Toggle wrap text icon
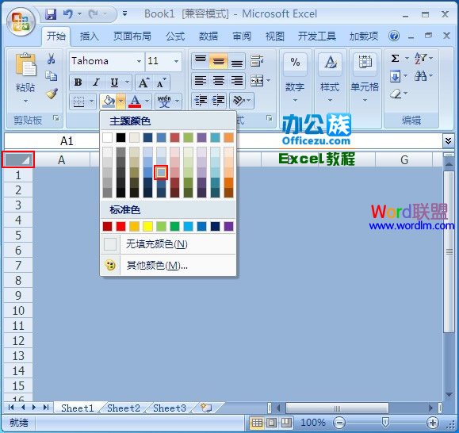The image size is (459, 433). click(x=257, y=60)
